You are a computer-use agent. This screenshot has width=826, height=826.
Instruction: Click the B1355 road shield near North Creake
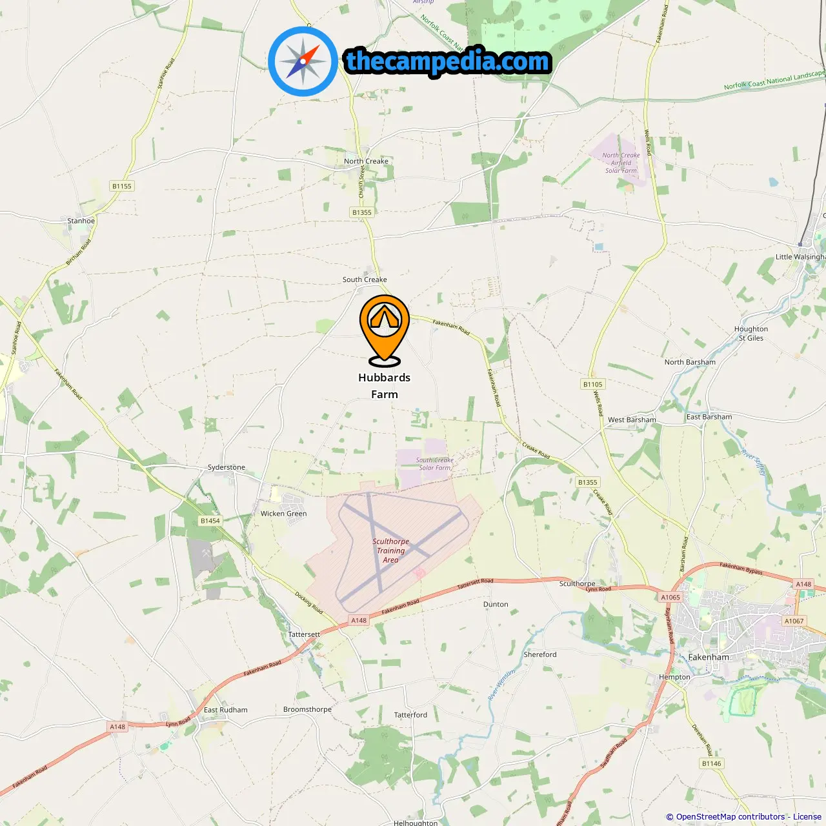pyautogui.click(x=362, y=212)
